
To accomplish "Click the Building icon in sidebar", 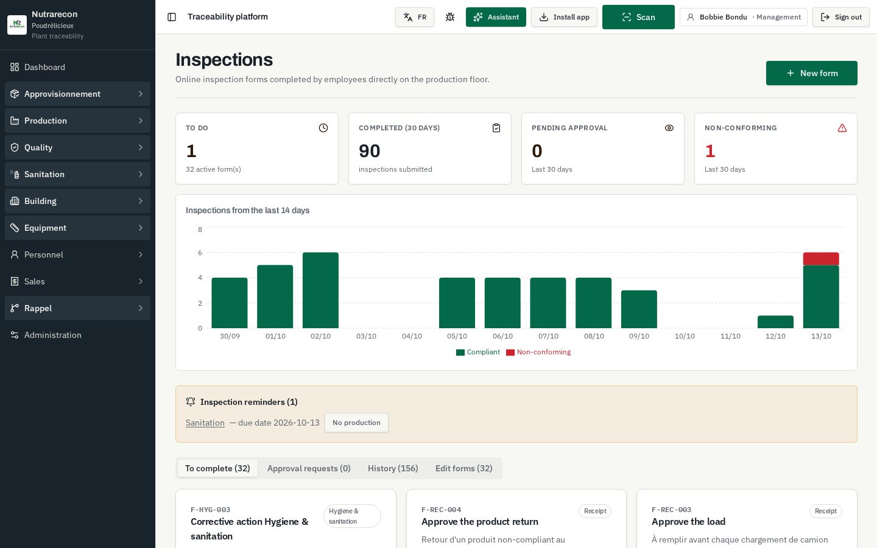I will (15, 201).
